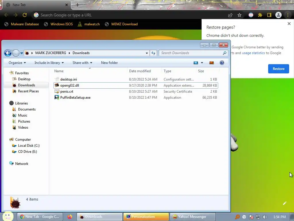Select the opengl32.dll file
This screenshot has width=294, height=221.
coord(136,85)
